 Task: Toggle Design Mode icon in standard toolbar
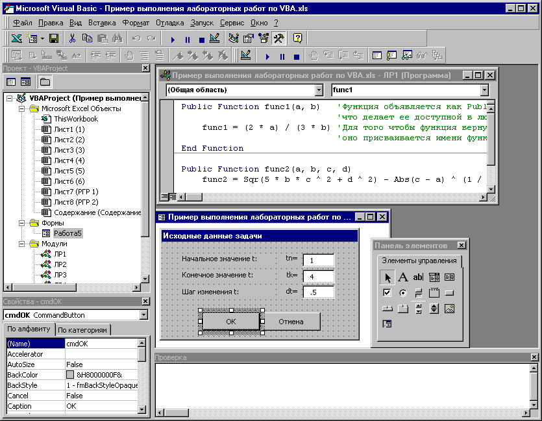click(215, 38)
